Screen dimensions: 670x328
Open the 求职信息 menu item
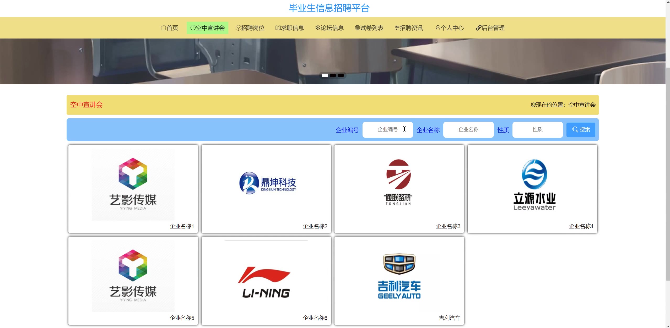tap(289, 28)
